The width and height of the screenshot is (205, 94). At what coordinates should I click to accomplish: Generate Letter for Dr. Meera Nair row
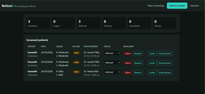tap(152, 72)
